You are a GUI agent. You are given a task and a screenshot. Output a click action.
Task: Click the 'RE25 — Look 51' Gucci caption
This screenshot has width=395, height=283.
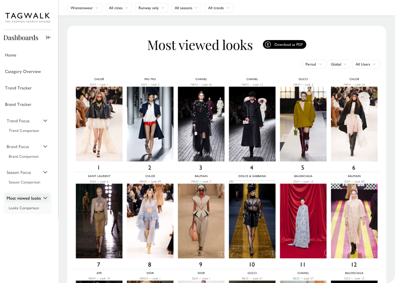tap(252, 279)
